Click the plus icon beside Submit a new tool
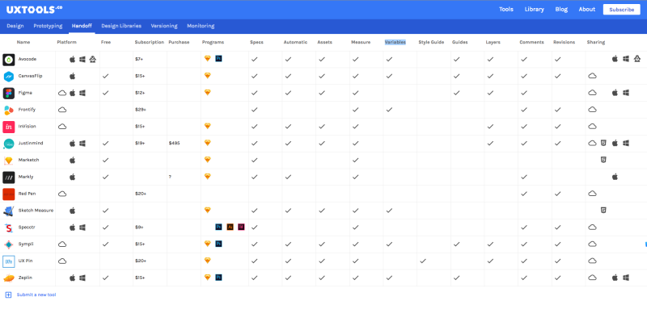 (x=8, y=294)
